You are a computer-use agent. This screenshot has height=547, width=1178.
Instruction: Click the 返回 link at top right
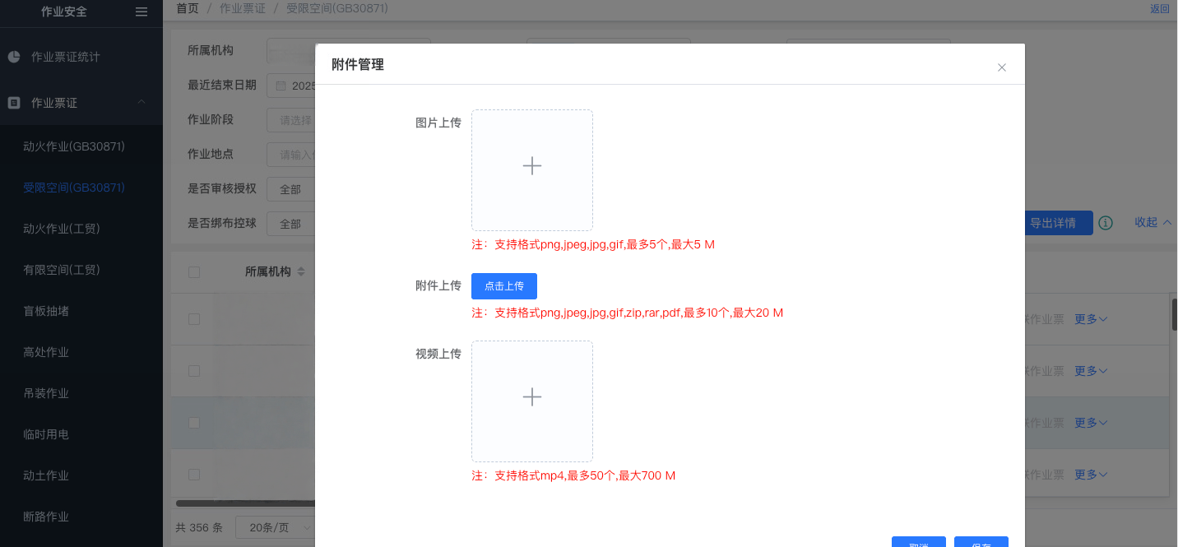1159,9
